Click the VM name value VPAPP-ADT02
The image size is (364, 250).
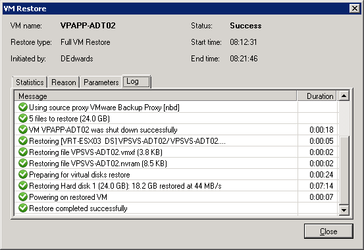point(88,25)
